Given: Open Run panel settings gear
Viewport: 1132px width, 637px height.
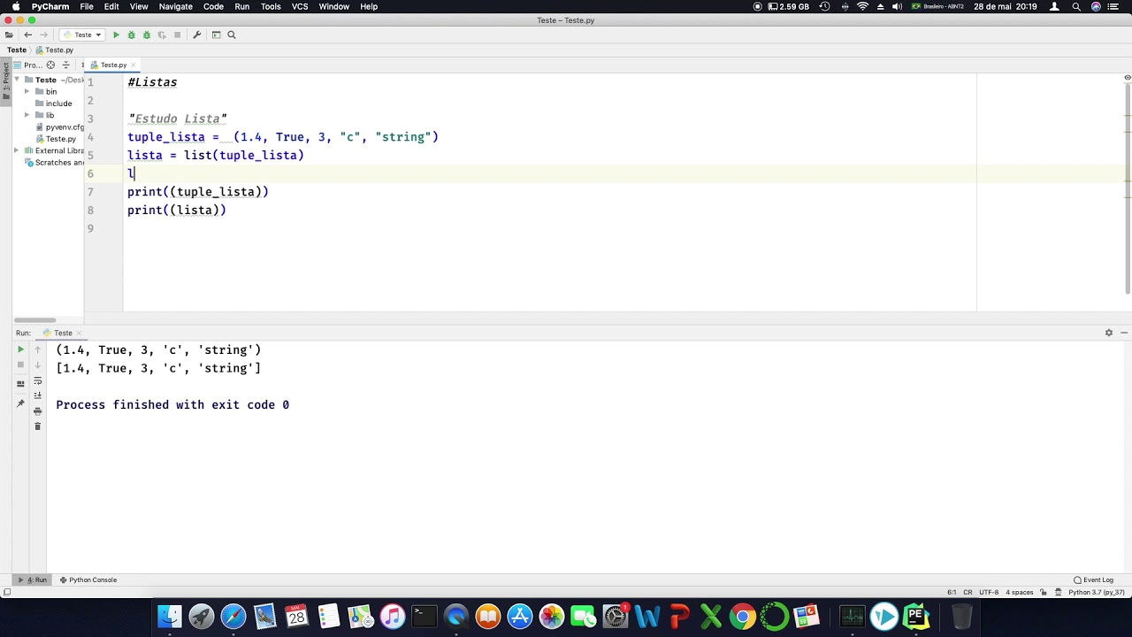Looking at the screenshot, I should click(x=1108, y=333).
